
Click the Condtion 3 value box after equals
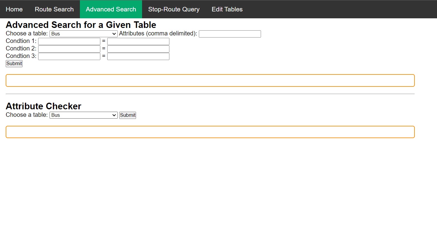(x=138, y=56)
